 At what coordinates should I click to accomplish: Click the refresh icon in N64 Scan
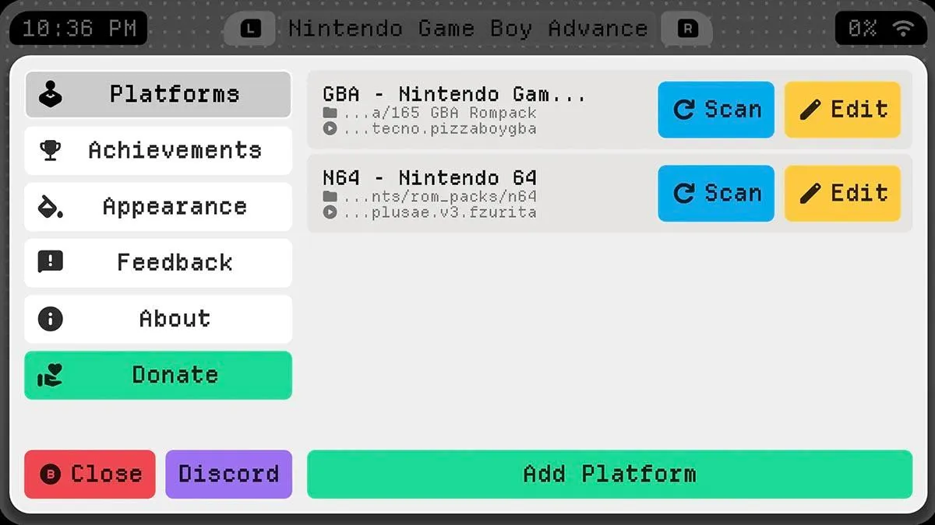(684, 194)
